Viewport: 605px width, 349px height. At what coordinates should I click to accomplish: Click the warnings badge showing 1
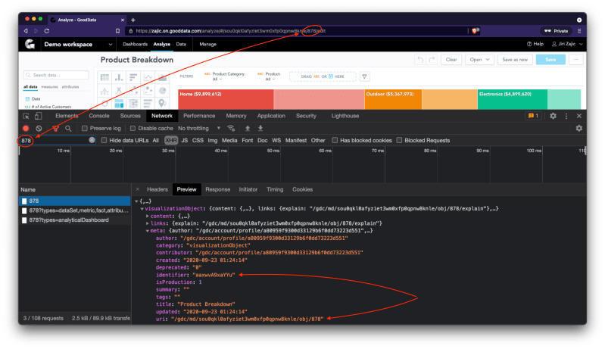tap(533, 116)
